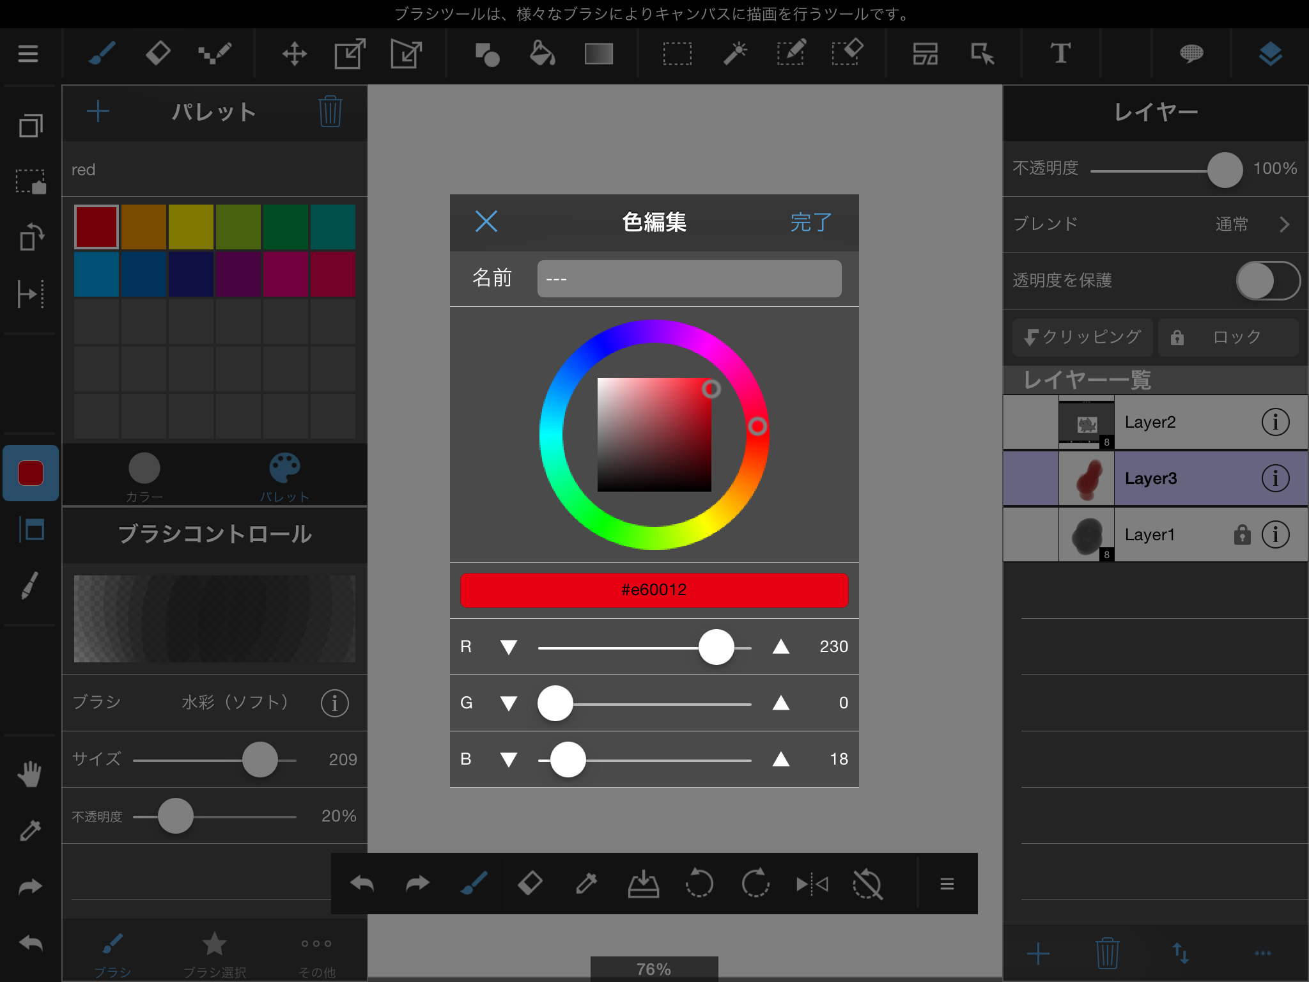Click the brush size slider
Viewport: 1309px width, 982px height.
214,760
